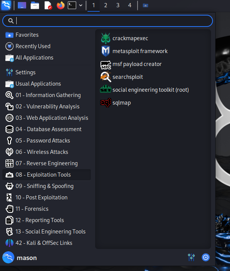This screenshot has height=271, width=230.
Task: Select 08 - Exploitation Tools
Action: 47,175
